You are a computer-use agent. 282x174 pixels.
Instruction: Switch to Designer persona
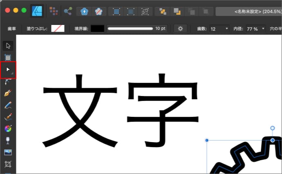tap(37, 11)
